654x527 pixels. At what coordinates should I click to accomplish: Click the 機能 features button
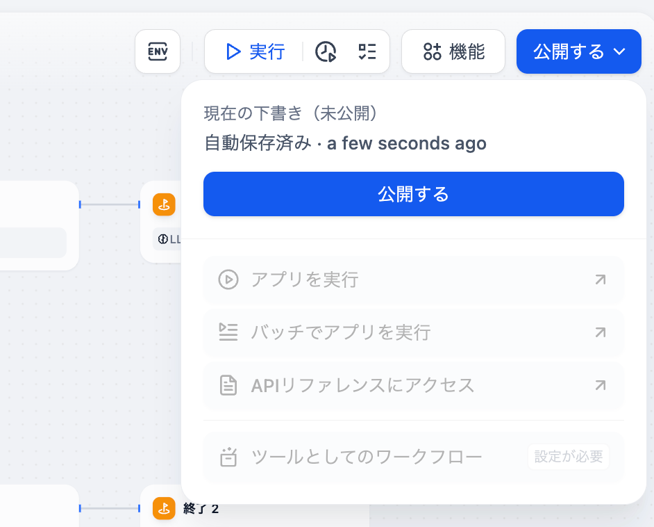[x=453, y=51]
